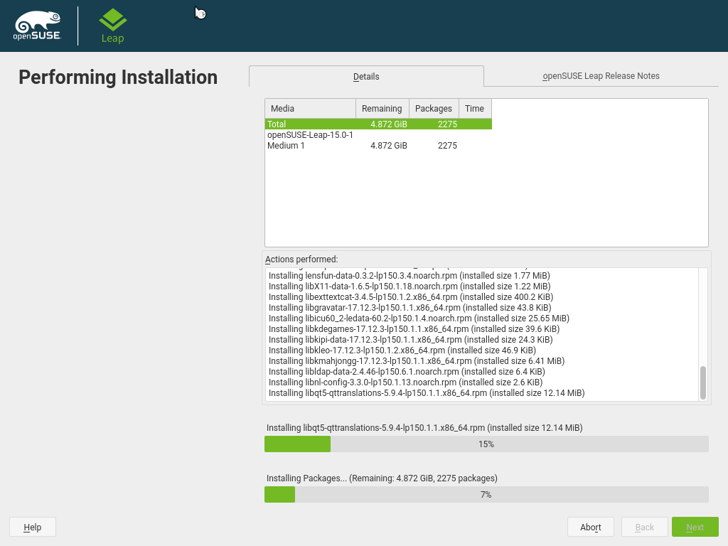Click the openSUSE chameleon logo

coord(37,26)
